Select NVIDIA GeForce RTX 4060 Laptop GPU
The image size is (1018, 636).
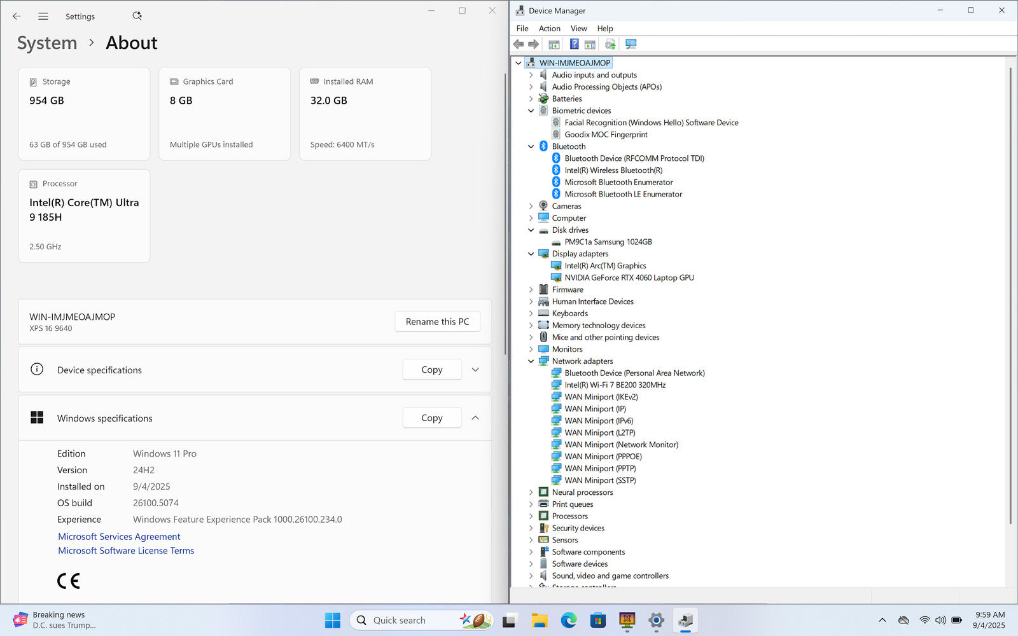(629, 278)
